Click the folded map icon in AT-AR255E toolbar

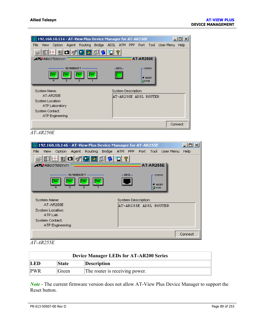(x=102, y=159)
